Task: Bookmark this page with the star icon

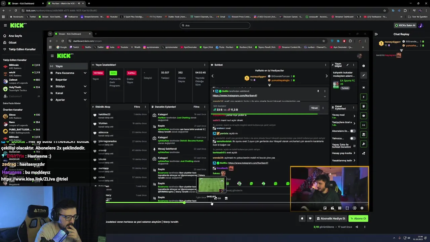Action: click(x=385, y=10)
